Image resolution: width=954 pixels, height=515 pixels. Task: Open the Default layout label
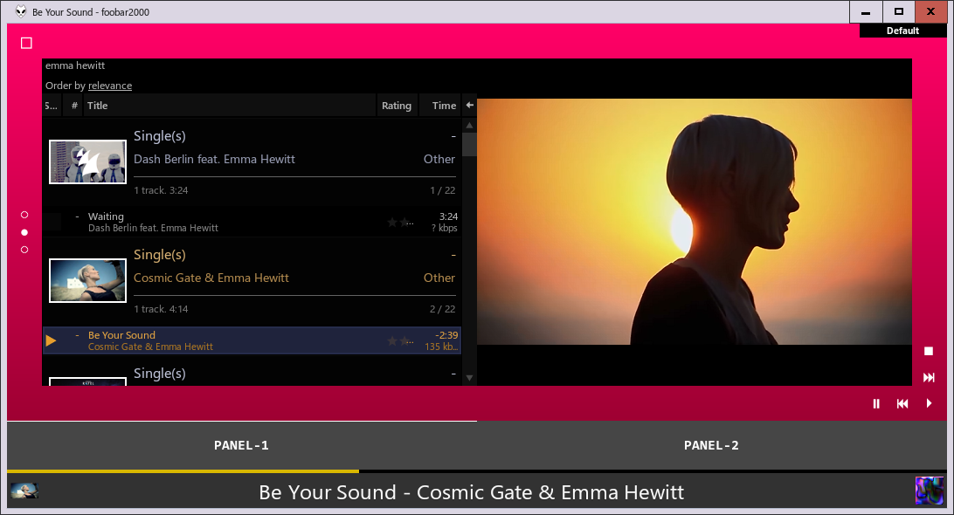coord(903,31)
